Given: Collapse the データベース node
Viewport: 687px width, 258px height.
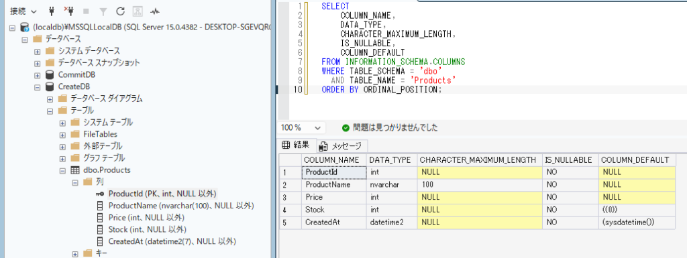Looking at the screenshot, I should coord(25,40).
